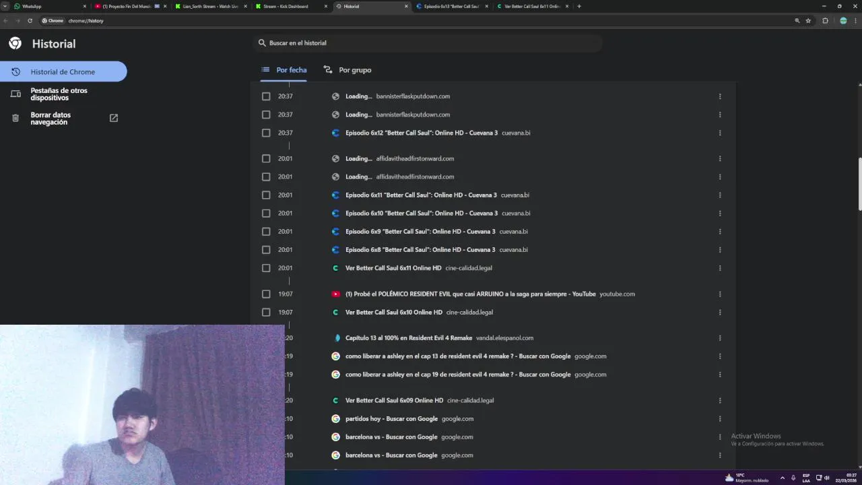The image size is (862, 485).
Task: Select checkbox for Episodio 6x9 entry
Action: coord(266,231)
